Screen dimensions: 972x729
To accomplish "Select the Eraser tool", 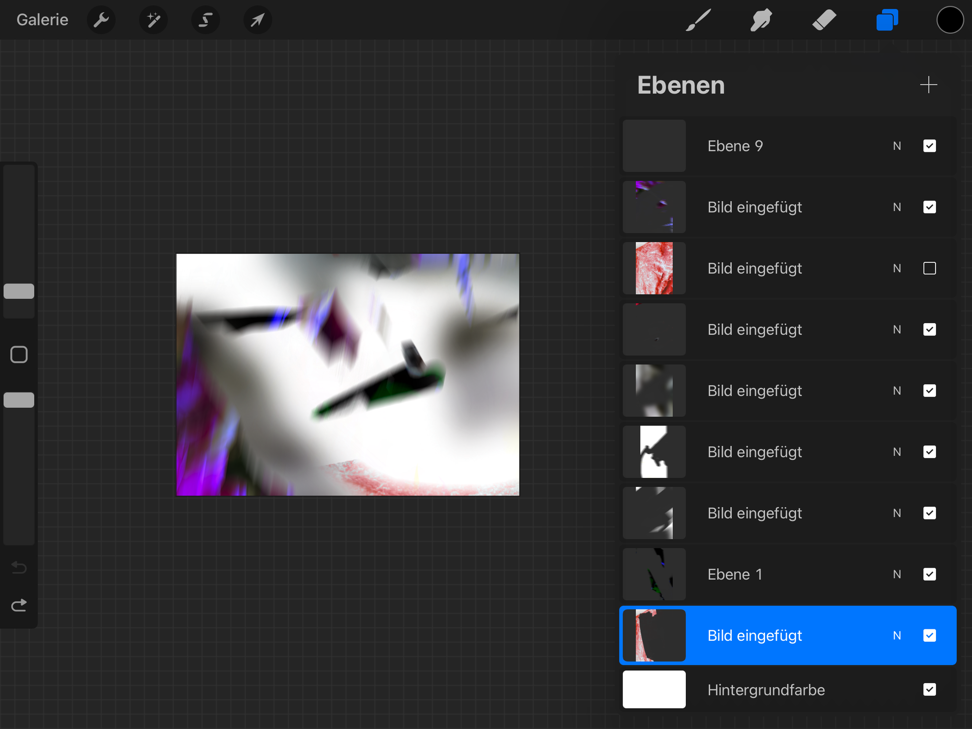I will click(824, 20).
